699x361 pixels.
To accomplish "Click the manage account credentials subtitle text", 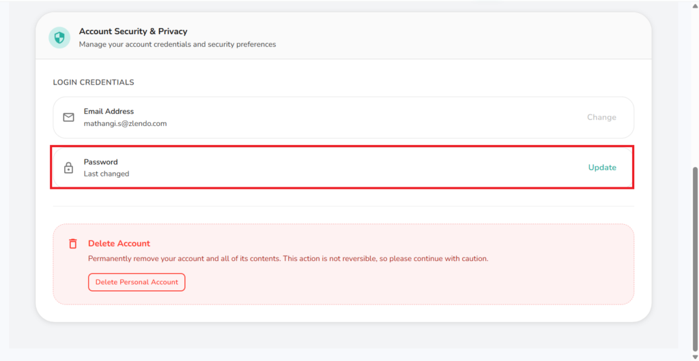I will tap(177, 44).
